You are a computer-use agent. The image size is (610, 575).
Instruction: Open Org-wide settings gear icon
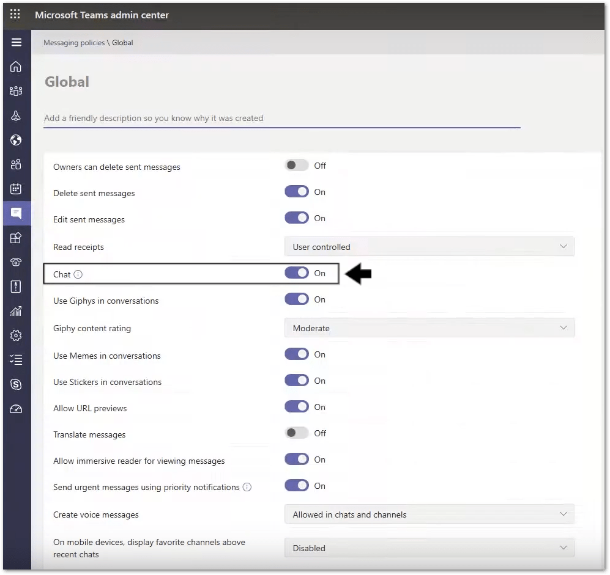pyautogui.click(x=16, y=335)
